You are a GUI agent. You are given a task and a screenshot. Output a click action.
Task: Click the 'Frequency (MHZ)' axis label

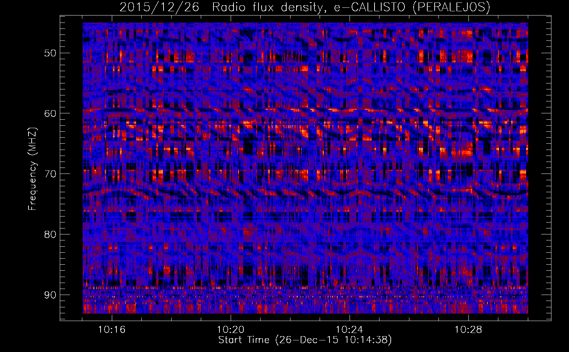coord(32,169)
